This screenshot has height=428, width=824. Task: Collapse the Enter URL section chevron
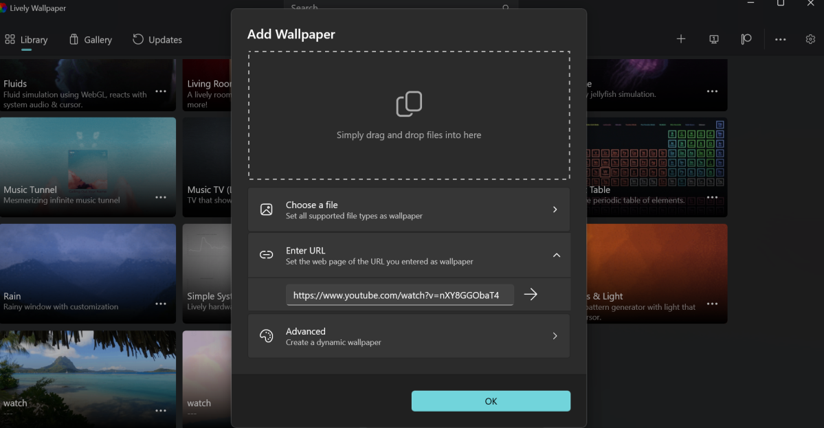(557, 256)
